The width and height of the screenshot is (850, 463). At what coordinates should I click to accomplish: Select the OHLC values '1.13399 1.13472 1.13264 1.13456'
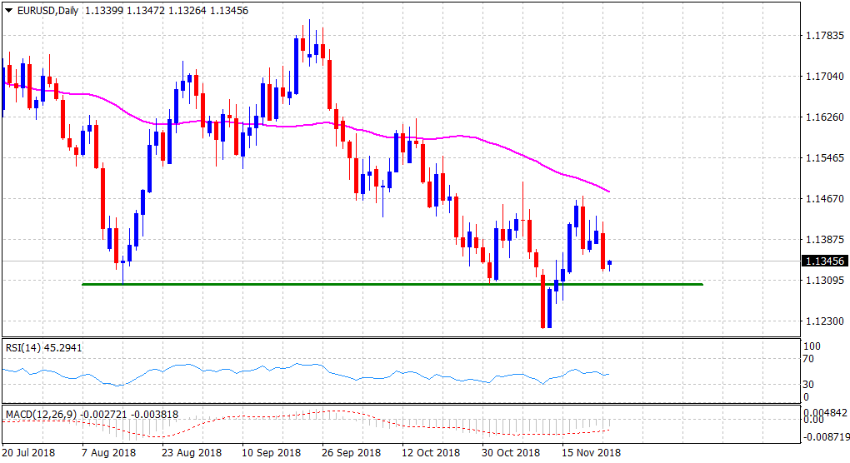(x=167, y=10)
